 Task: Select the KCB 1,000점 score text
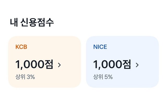[34, 64]
